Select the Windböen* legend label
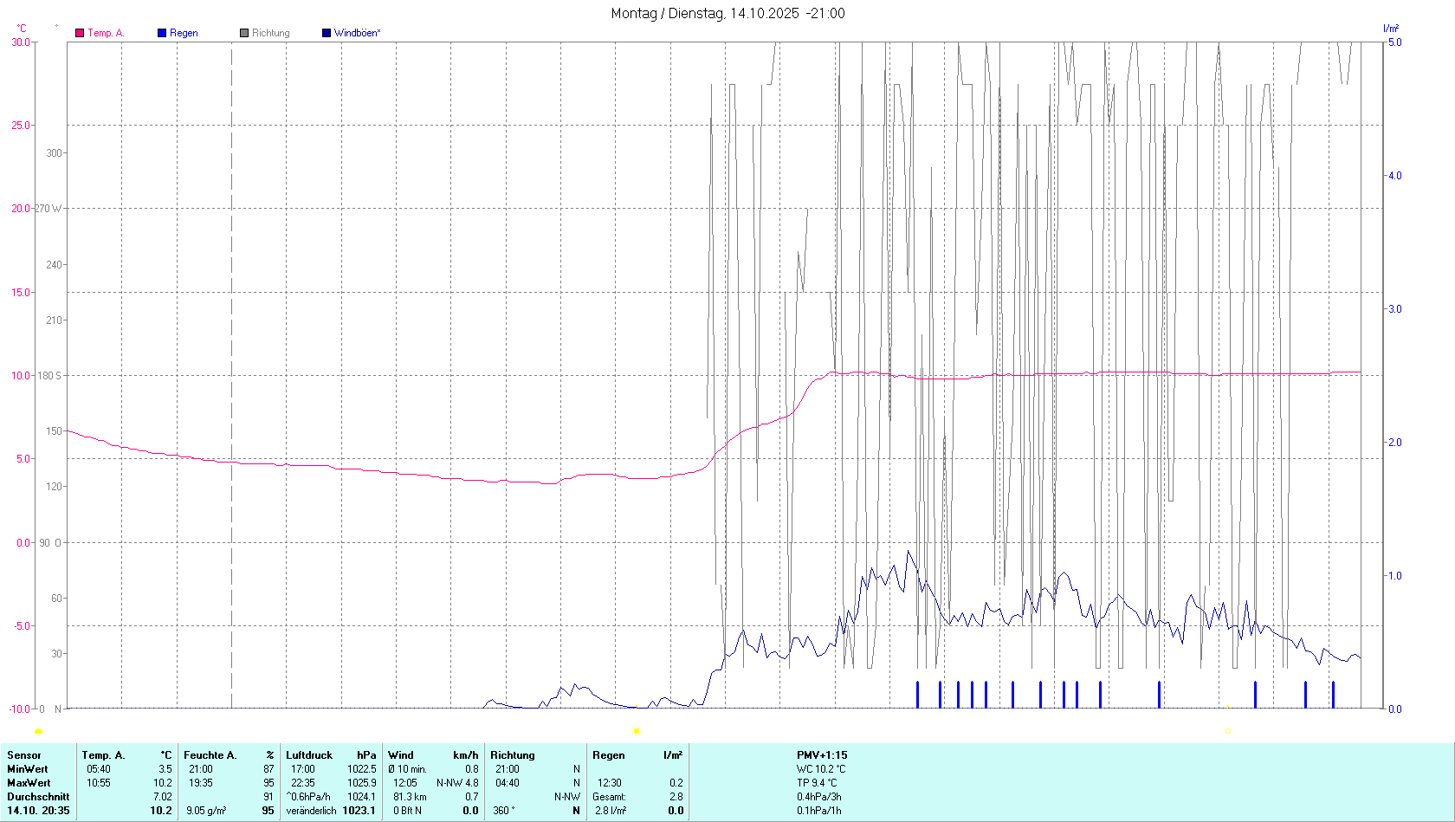1455x822 pixels. pyautogui.click(x=357, y=33)
